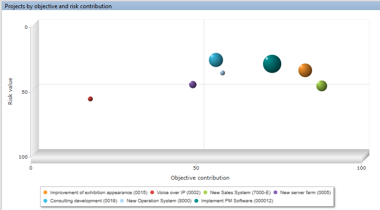Select the green New Sales System bubble

click(322, 86)
